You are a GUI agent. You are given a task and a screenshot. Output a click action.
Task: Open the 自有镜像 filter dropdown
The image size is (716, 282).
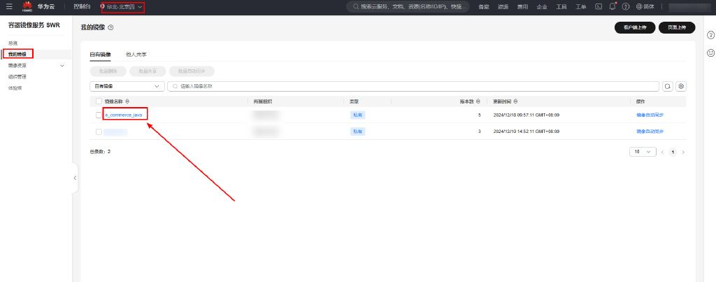click(127, 86)
